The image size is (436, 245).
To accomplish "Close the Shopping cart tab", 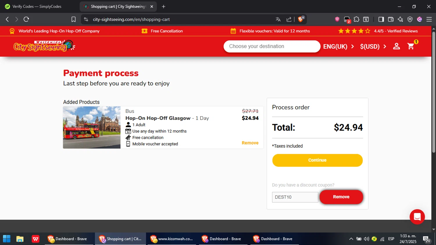I will click(152, 6).
